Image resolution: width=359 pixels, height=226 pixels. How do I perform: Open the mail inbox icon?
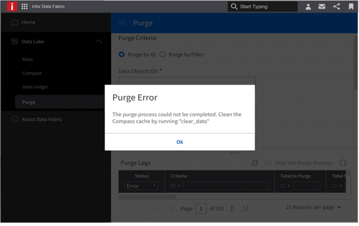click(321, 7)
